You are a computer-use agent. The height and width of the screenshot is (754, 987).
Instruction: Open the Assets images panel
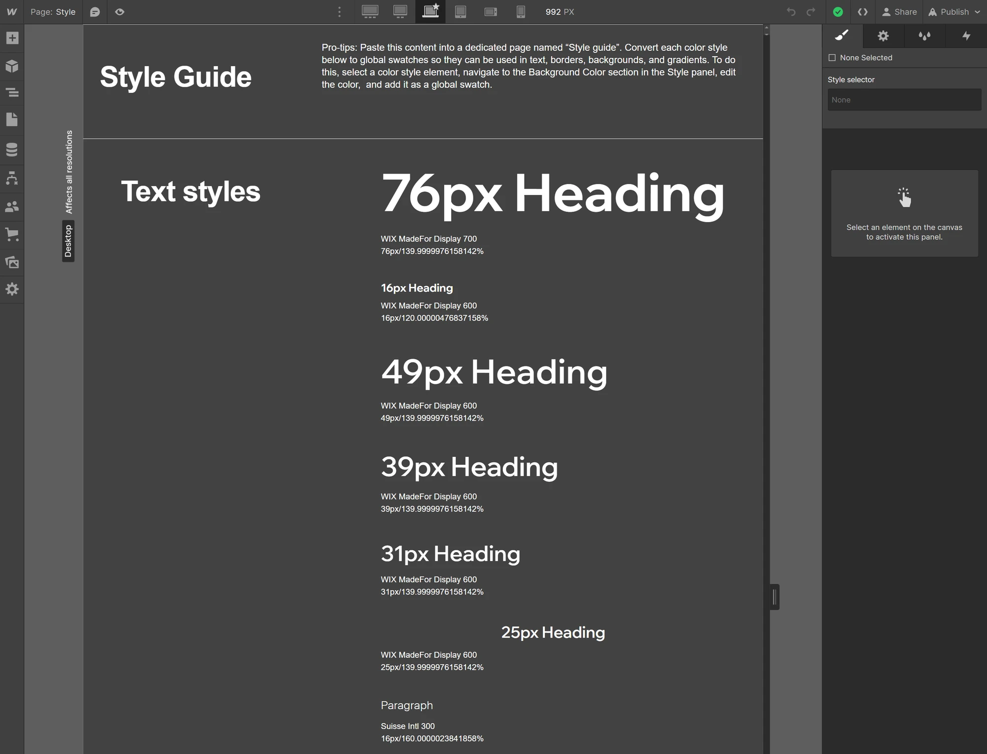click(12, 262)
